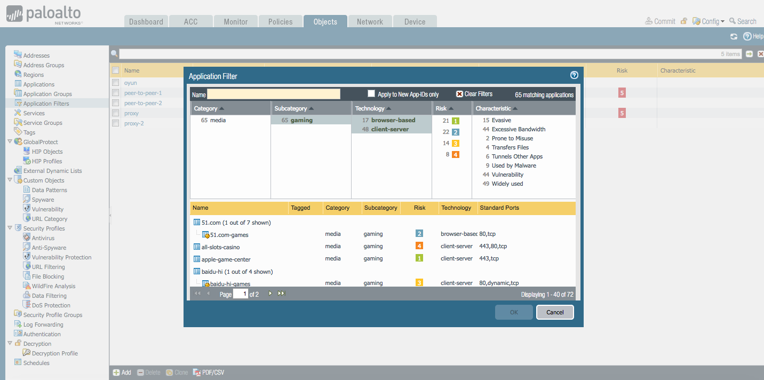Click the filter Name input field
This screenshot has width=764, height=380.
(273, 94)
